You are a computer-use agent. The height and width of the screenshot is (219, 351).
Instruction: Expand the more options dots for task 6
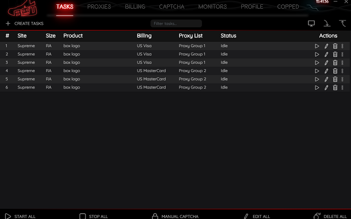tap(343, 88)
